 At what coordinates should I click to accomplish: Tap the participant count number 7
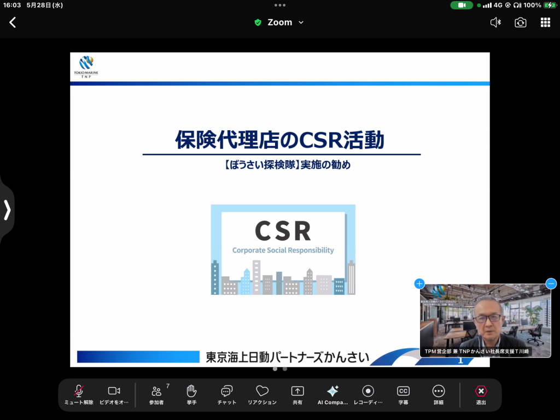coord(168,386)
